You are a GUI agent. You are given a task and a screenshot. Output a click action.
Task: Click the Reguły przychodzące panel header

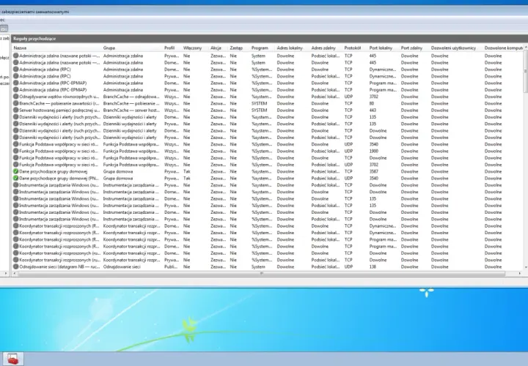click(x=269, y=39)
